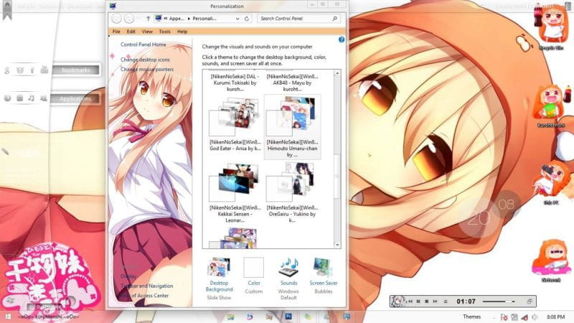Click the Control Panel Home link
This screenshot has width=574, height=323.
point(143,45)
